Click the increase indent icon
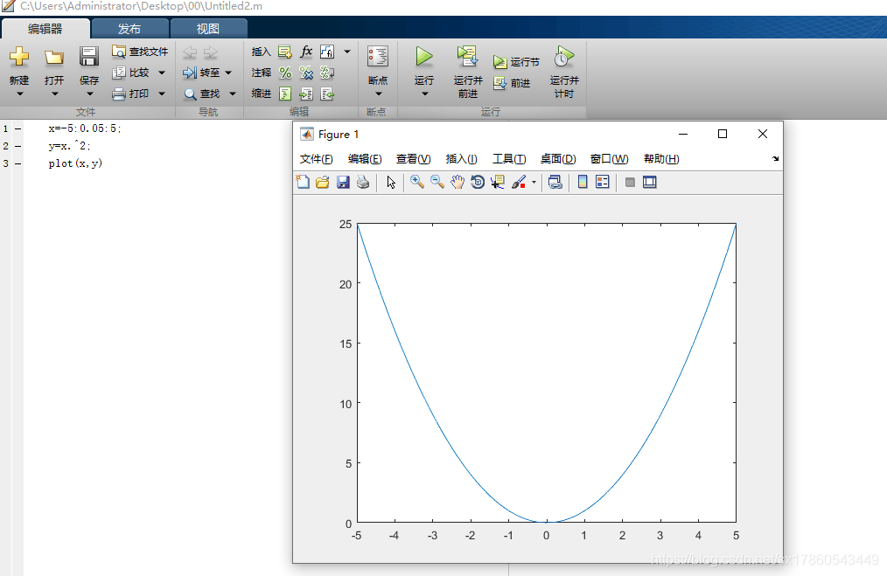887x576 pixels. 306,94
